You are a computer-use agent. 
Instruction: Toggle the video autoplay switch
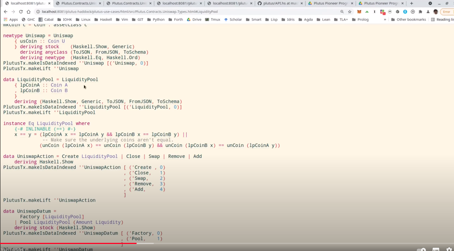421,250
